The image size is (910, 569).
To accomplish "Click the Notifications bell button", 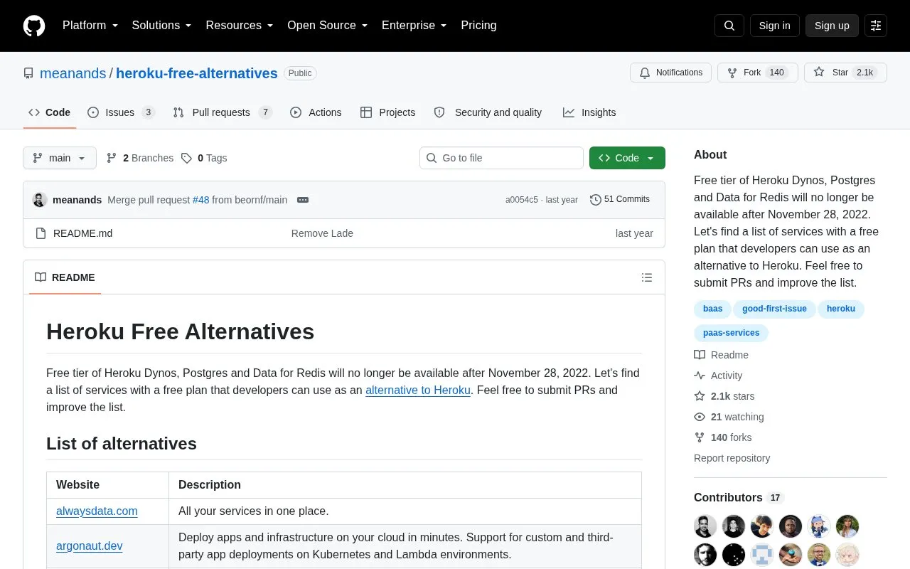I will pos(670,73).
